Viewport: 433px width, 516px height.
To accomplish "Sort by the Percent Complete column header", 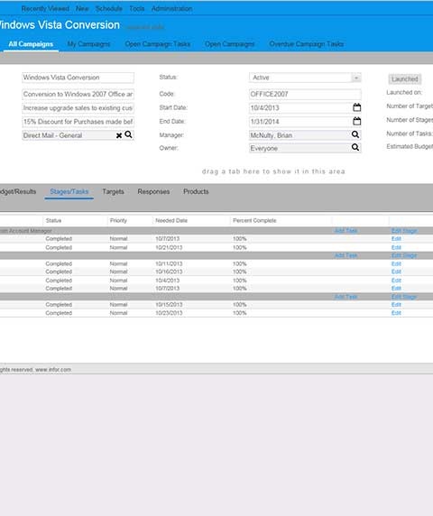I will 254,220.
